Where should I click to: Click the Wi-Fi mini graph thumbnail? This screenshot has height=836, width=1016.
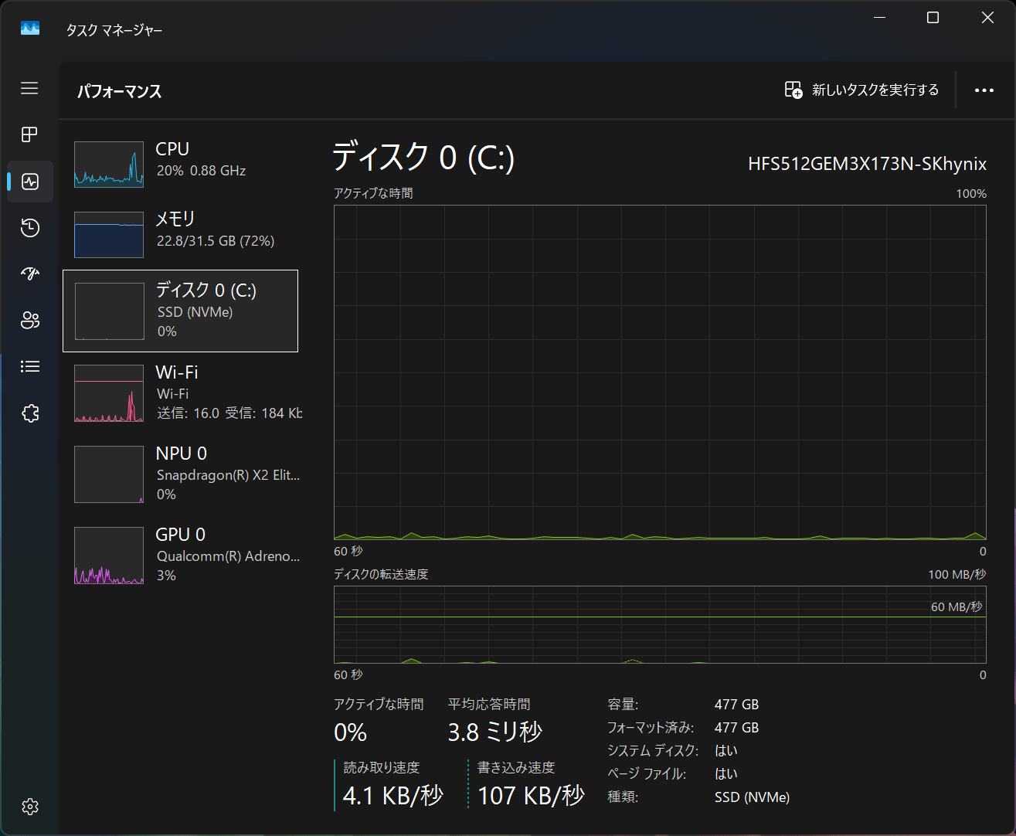[109, 393]
